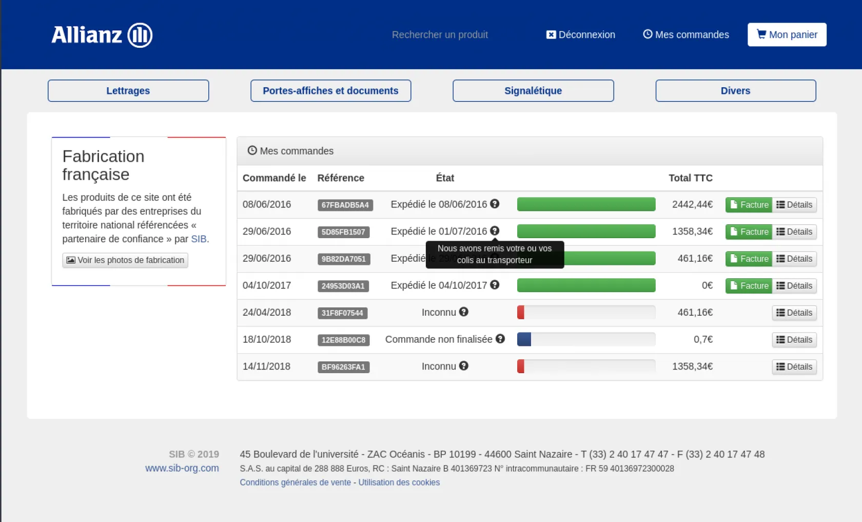
Task: Log out using Déconnexion
Action: [580, 34]
